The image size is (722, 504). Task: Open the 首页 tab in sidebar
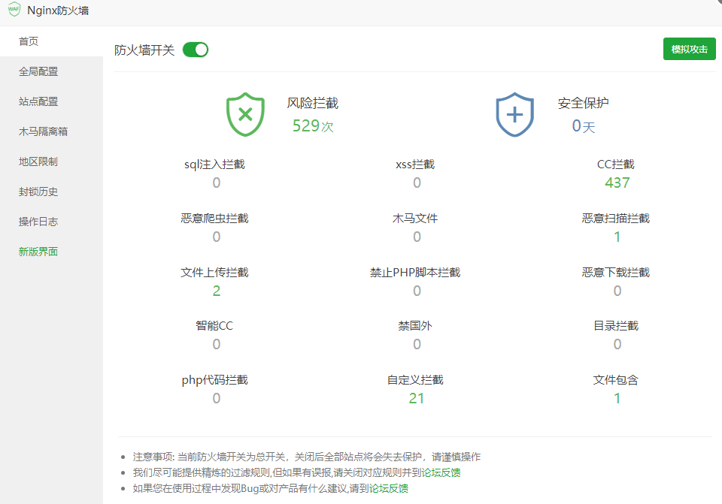click(52, 41)
